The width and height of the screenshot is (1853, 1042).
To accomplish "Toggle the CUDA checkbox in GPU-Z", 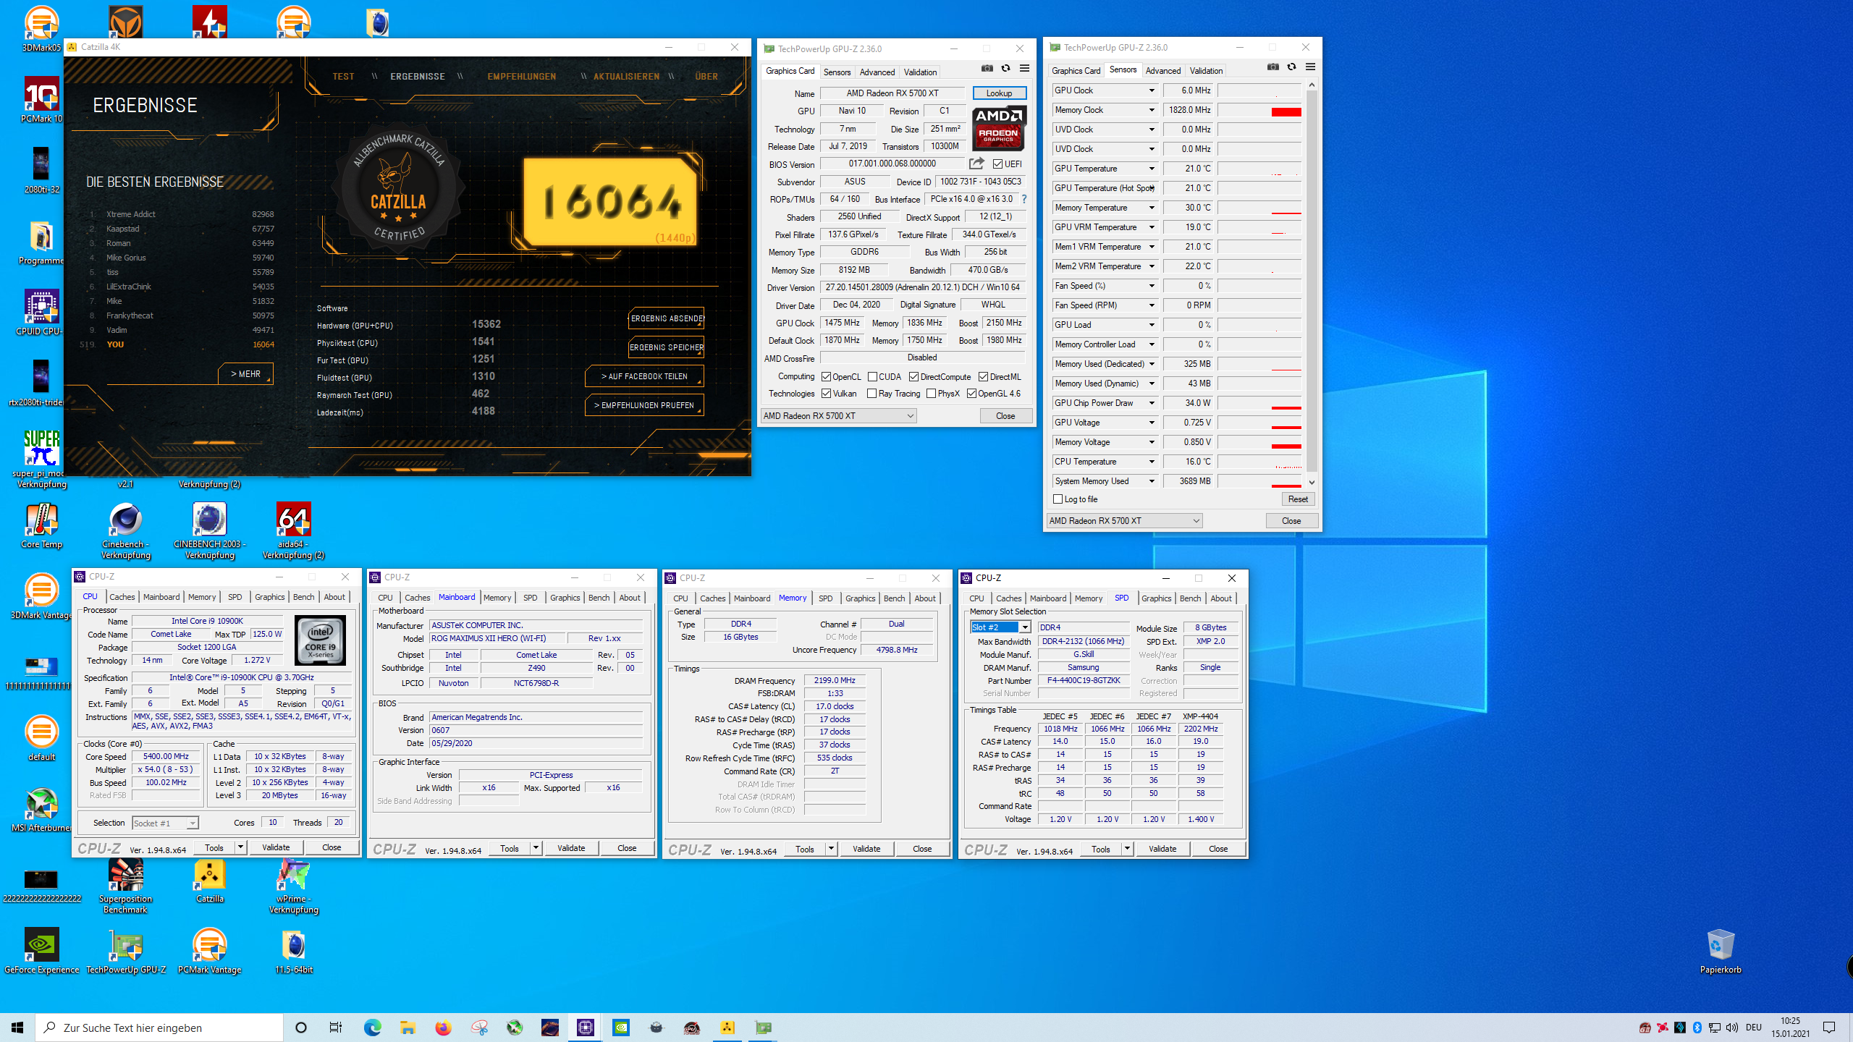I will 872,377.
